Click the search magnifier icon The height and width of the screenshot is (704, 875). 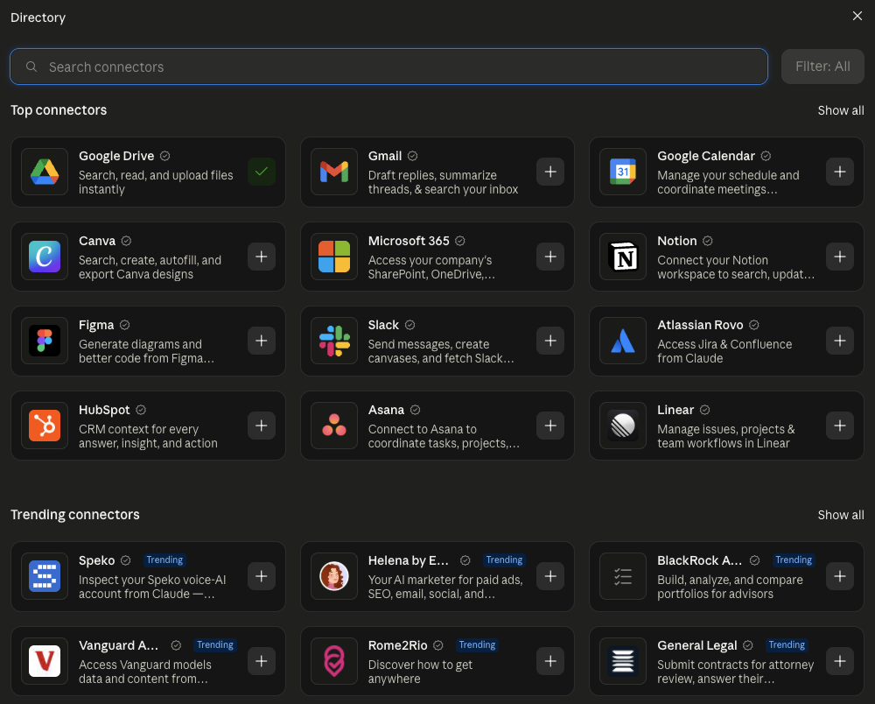(x=31, y=67)
